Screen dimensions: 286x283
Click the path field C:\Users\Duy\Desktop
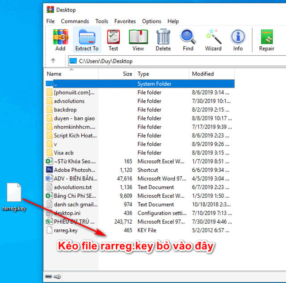coord(177,61)
